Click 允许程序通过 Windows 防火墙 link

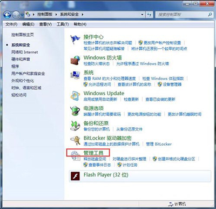143,63
